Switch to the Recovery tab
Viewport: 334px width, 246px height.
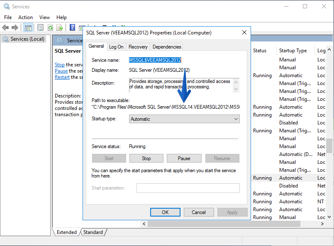(138, 47)
